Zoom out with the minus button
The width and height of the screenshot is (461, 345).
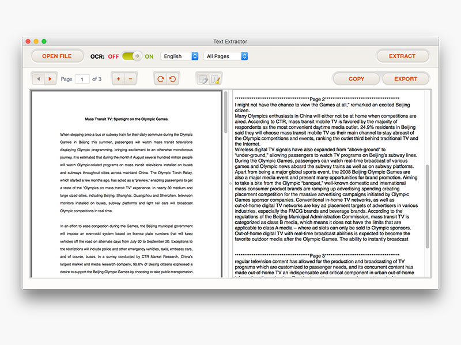pyautogui.click(x=131, y=79)
